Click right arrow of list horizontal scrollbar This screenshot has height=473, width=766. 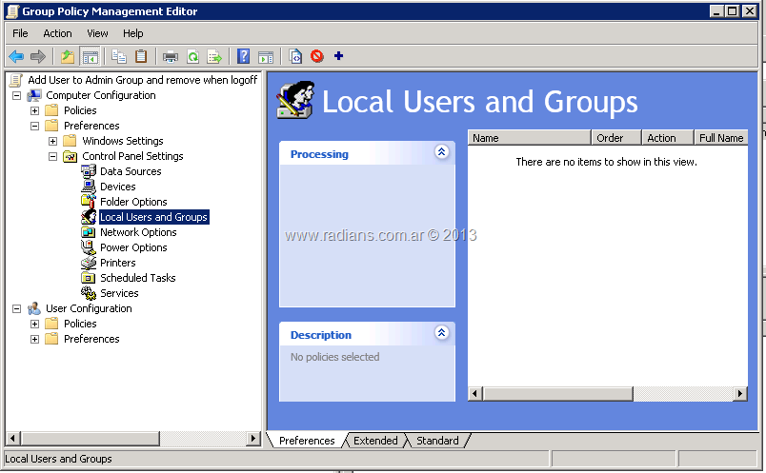pyautogui.click(x=739, y=393)
